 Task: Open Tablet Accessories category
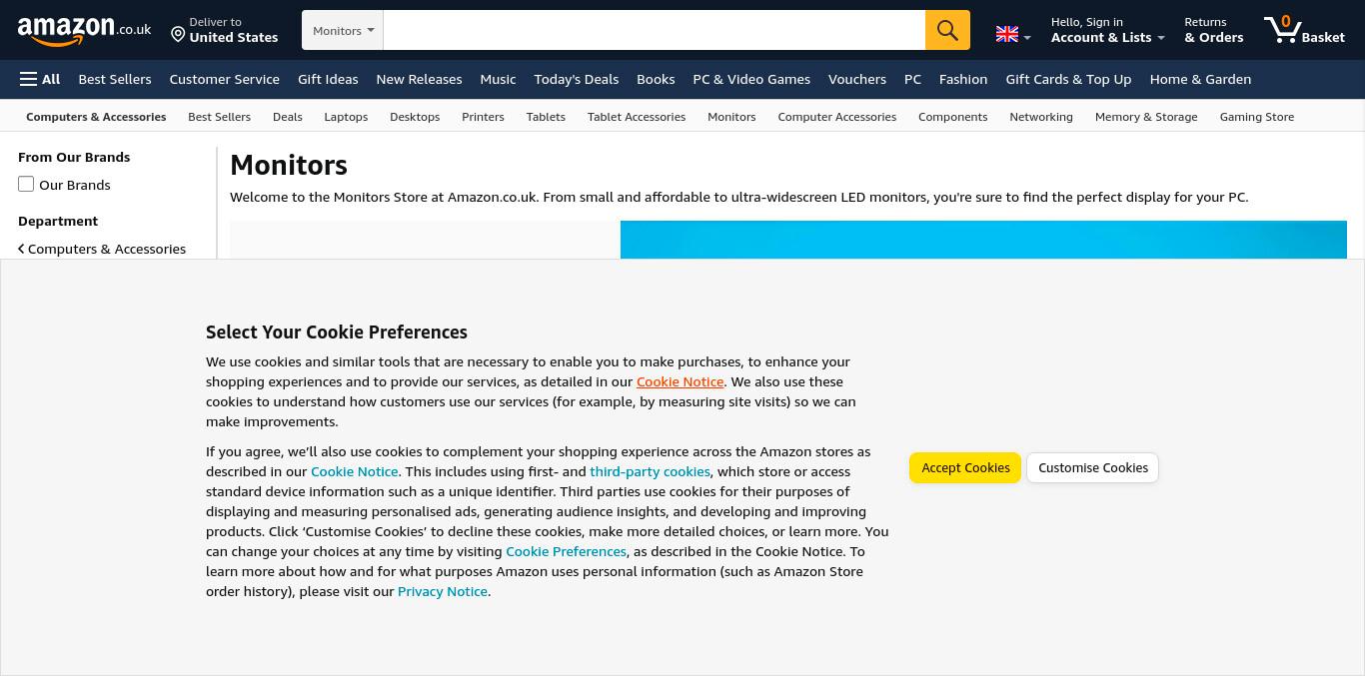pyautogui.click(x=637, y=117)
